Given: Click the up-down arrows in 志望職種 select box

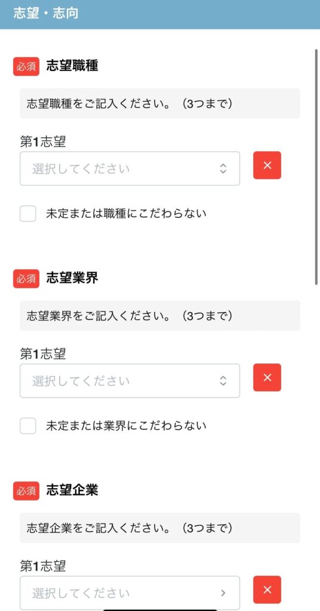Looking at the screenshot, I should [223, 168].
